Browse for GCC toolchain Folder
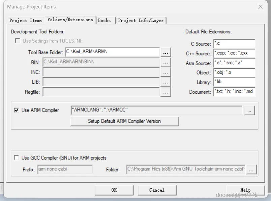The width and height of the screenshot is (271, 201). coord(251,170)
